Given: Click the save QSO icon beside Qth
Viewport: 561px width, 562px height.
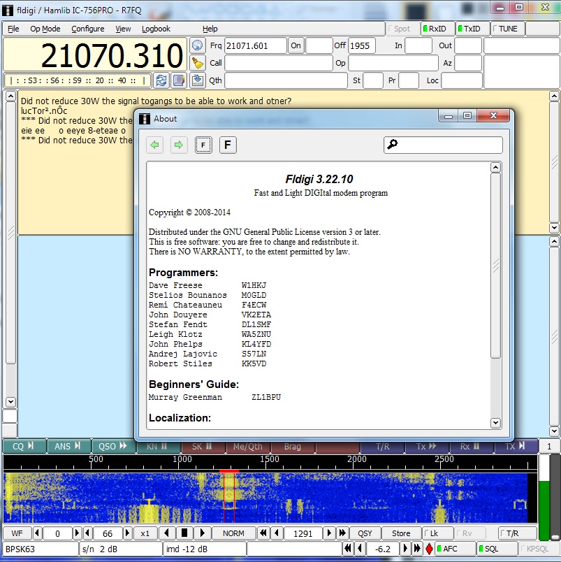Looking at the screenshot, I should pos(198,80).
